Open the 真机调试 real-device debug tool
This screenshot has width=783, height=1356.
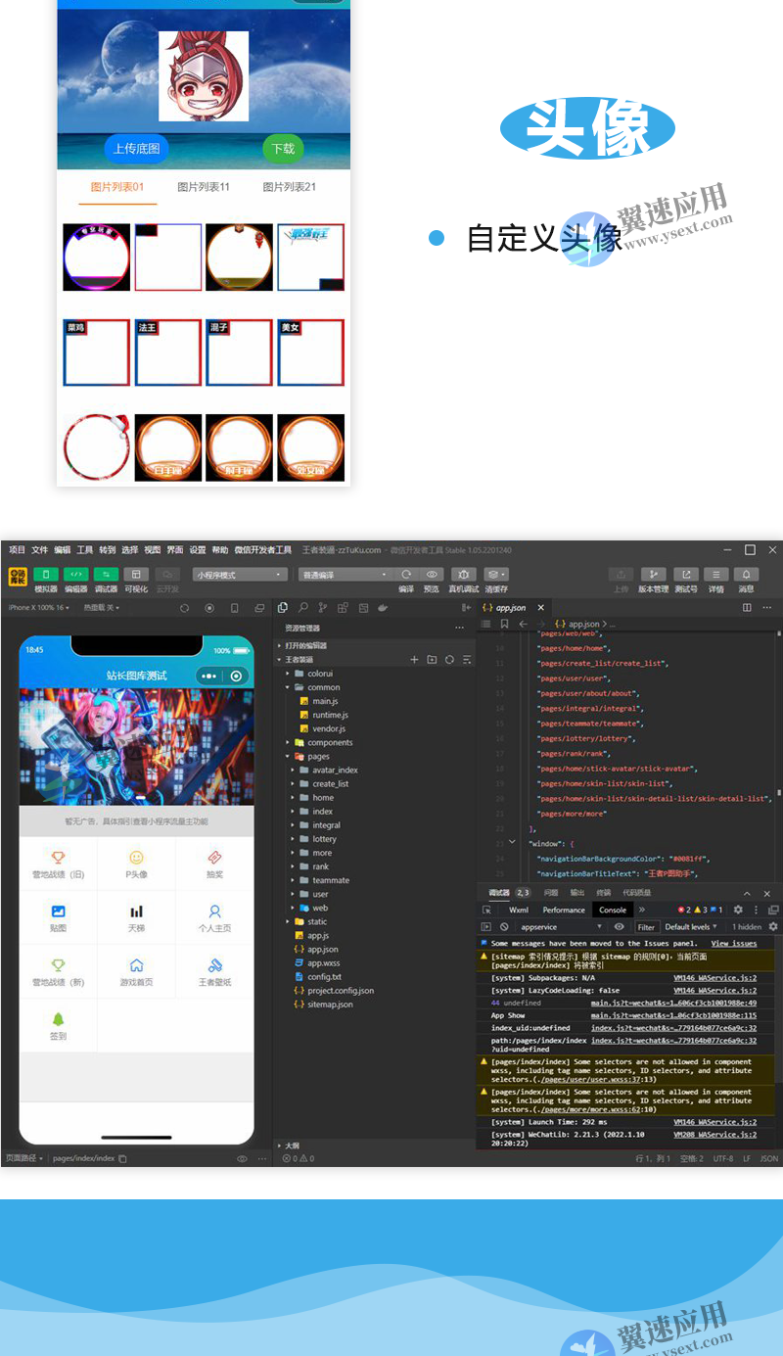463,575
